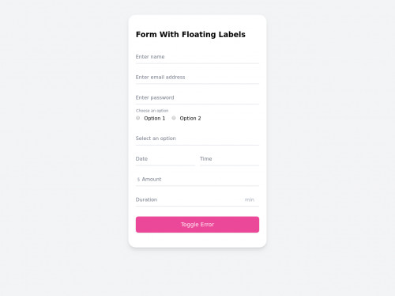395x296 pixels.
Task: Focus the Enter email address field
Action: pyautogui.click(x=197, y=77)
